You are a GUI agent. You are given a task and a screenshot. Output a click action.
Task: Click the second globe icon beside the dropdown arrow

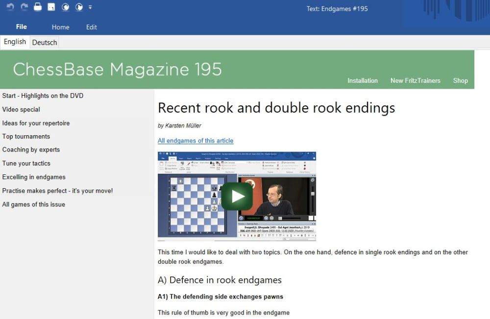click(x=79, y=7)
